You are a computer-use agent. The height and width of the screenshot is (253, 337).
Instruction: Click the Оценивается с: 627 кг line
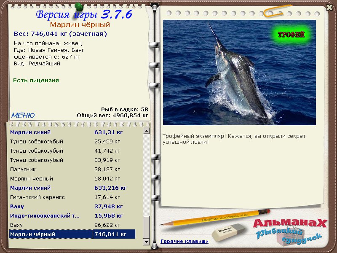click(47, 57)
